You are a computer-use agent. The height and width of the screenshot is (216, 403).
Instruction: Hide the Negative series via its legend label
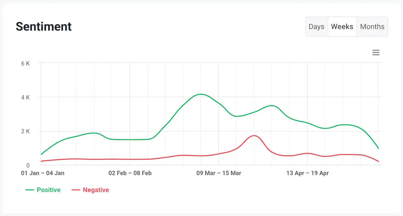[x=96, y=190]
